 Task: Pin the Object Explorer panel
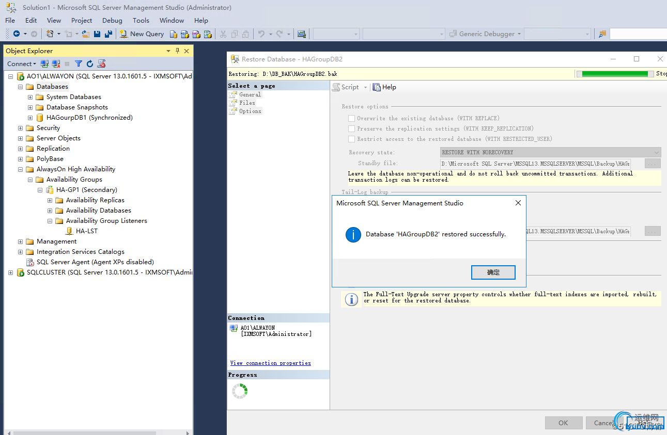pos(177,51)
